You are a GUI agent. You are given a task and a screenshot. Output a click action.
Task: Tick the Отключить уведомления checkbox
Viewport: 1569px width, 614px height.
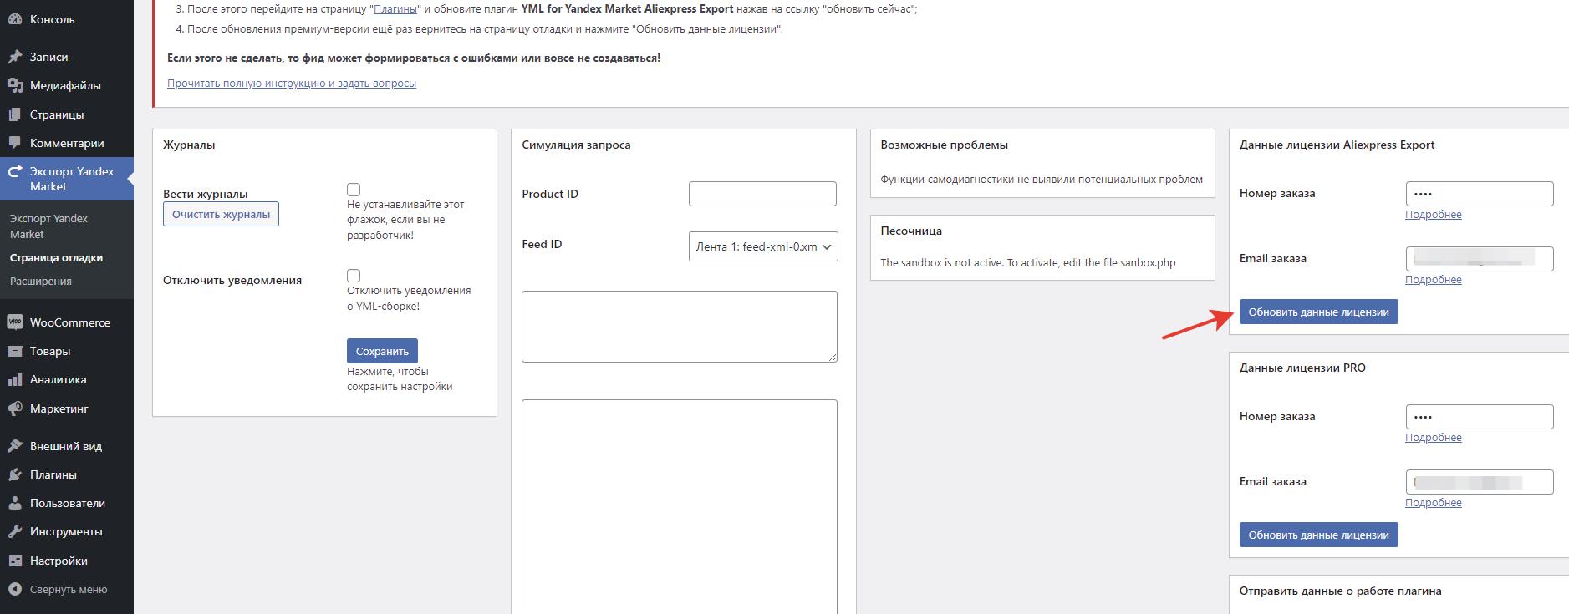[354, 276]
